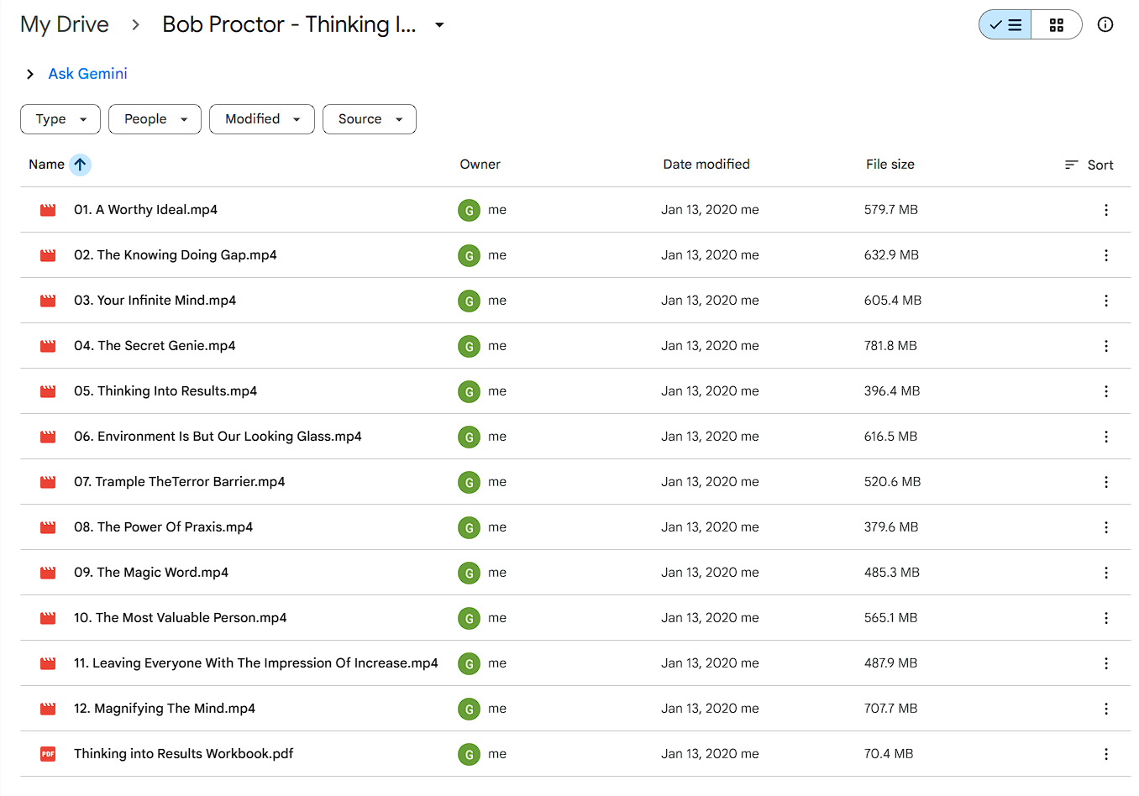The image size is (1139, 796).
Task: Click PDF icon of Thinking into Results Workbook
Action: tap(48, 754)
